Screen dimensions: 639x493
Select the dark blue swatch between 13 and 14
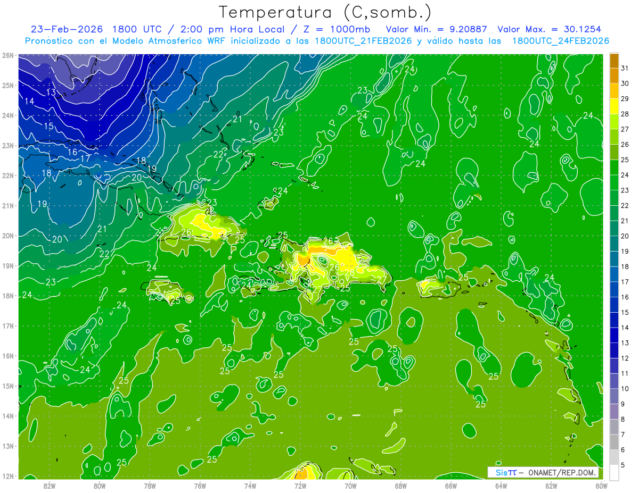coord(614,335)
